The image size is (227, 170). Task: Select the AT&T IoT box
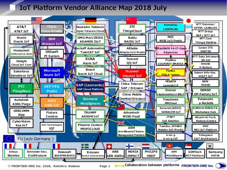coord(21,29)
